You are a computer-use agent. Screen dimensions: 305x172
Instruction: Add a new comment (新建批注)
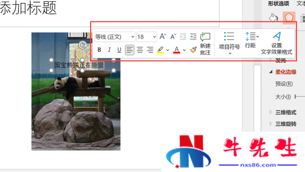(x=205, y=44)
